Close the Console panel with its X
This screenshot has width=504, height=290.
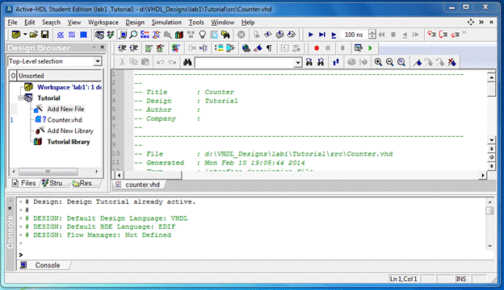click(x=10, y=208)
